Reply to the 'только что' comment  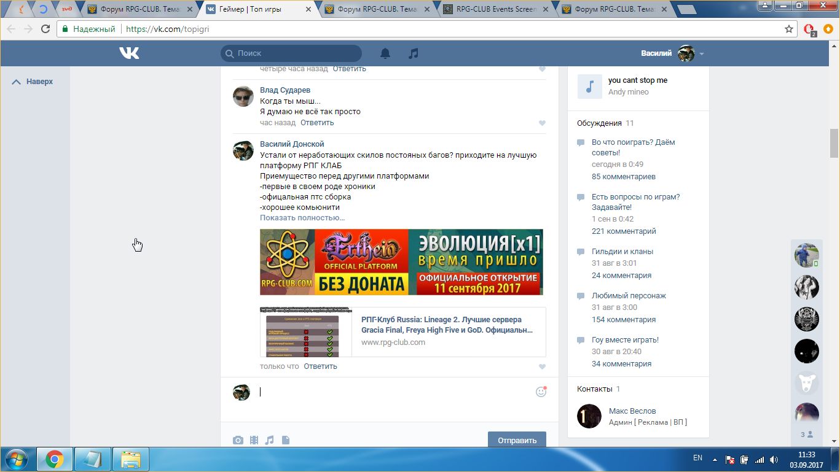320,366
